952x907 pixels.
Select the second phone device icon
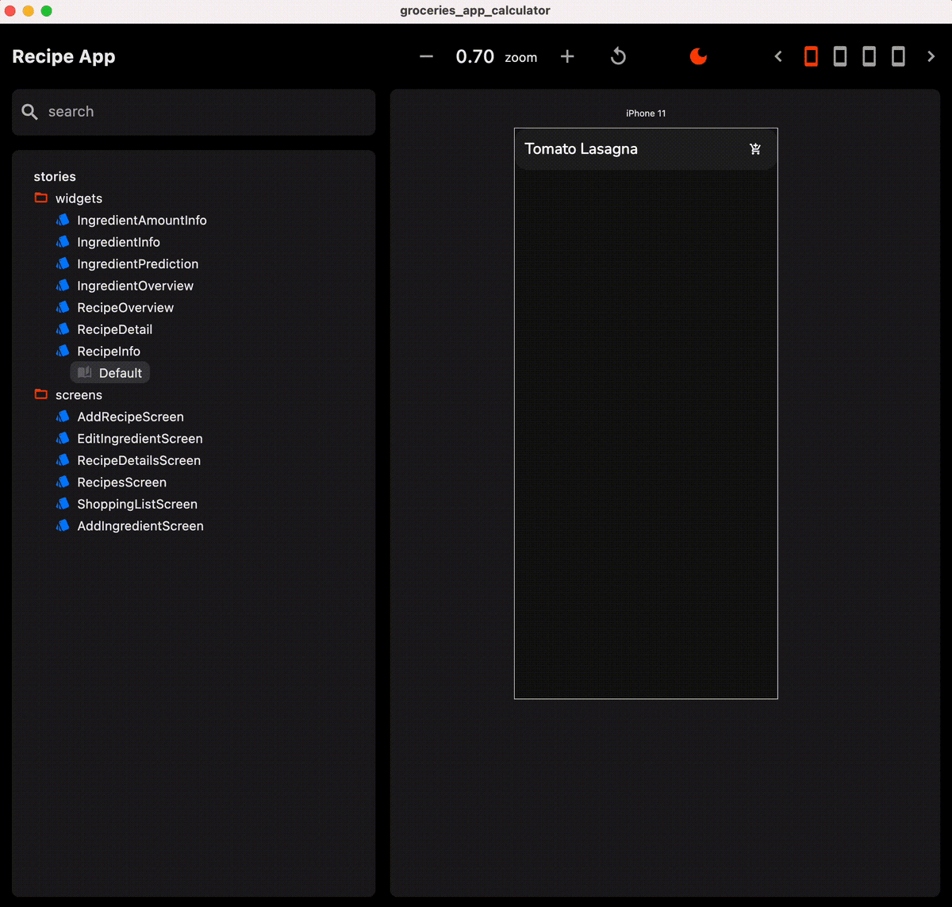point(840,56)
